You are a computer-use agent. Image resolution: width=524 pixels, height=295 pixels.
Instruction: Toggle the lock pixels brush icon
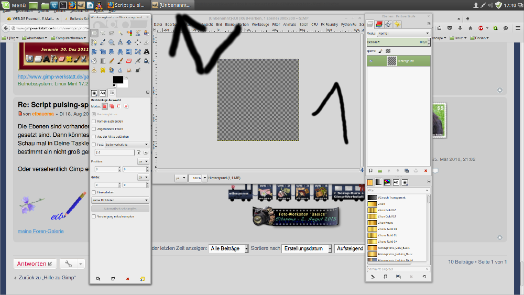pos(380,51)
